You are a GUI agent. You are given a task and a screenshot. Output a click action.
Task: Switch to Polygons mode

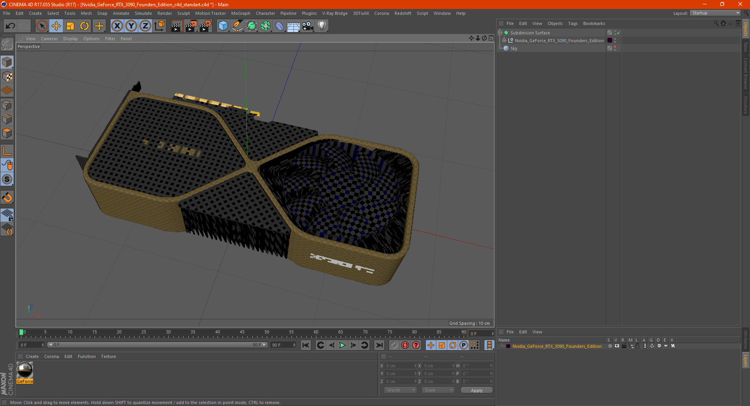[7, 133]
